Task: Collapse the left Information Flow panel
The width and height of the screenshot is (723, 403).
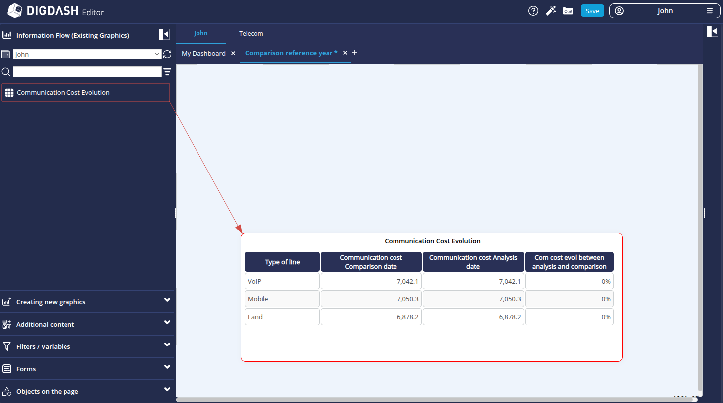Action: [164, 34]
